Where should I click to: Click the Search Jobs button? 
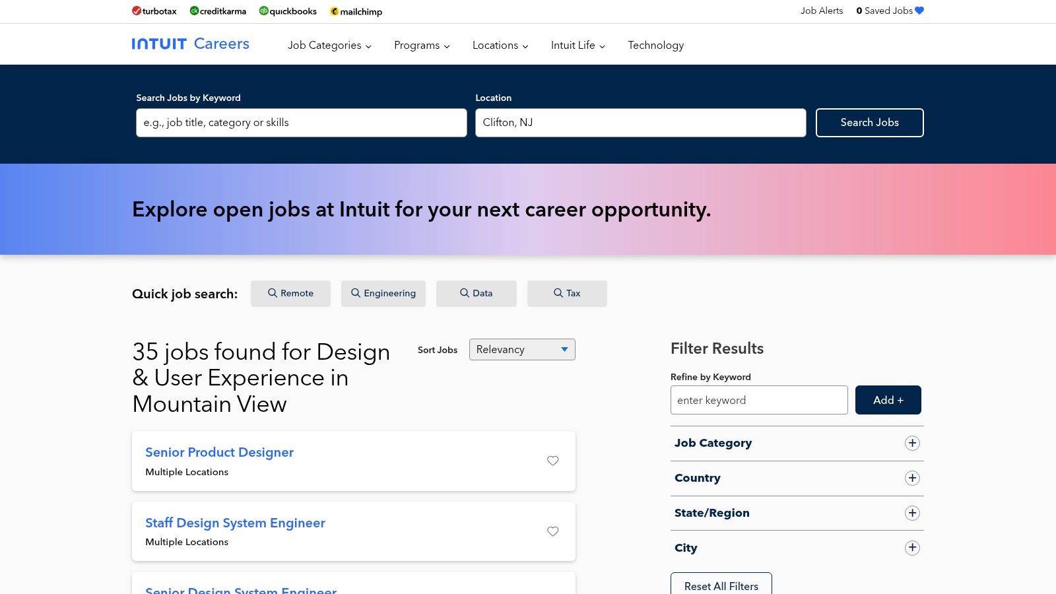pyautogui.click(x=869, y=123)
